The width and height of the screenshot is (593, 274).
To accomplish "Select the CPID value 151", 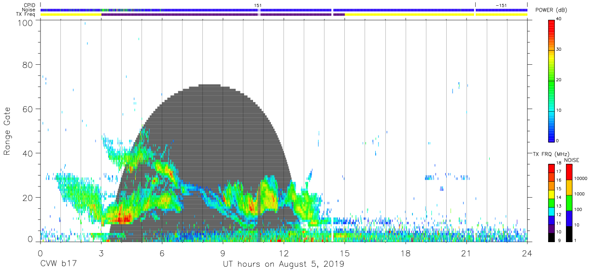I will [258, 5].
